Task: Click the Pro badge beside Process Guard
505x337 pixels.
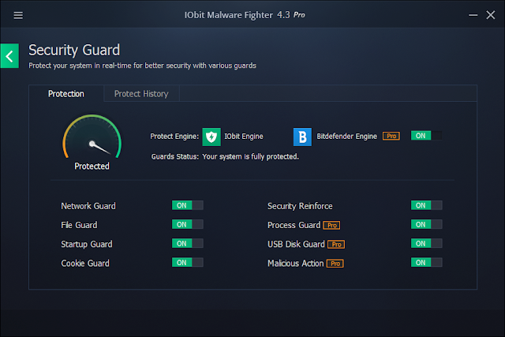Action: tap(331, 225)
